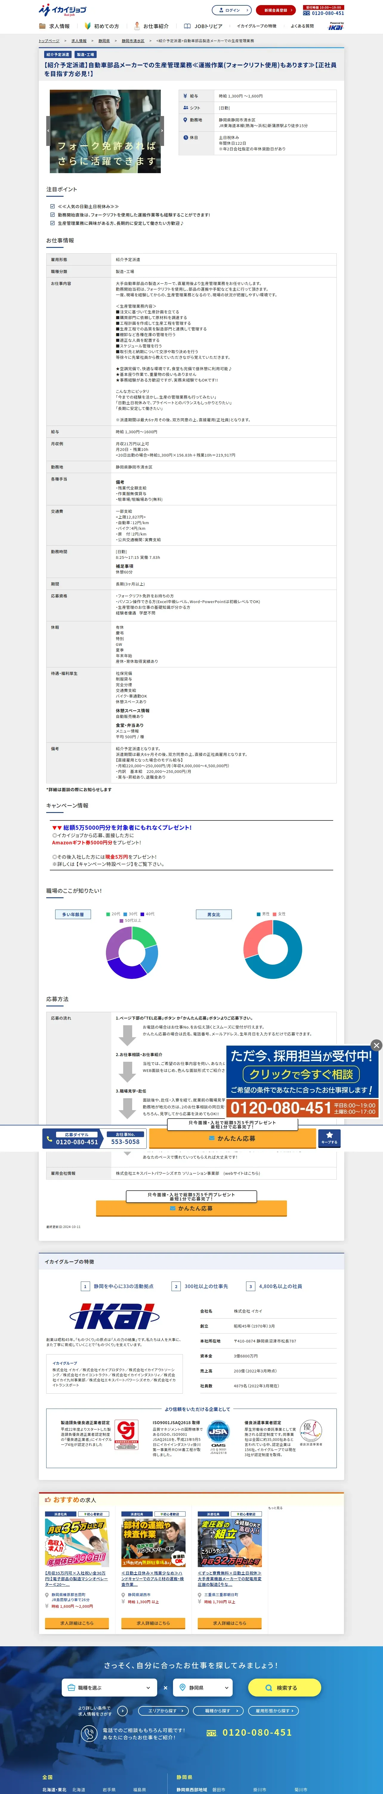
Task: Click the シフト people icon
Action: click(x=186, y=108)
